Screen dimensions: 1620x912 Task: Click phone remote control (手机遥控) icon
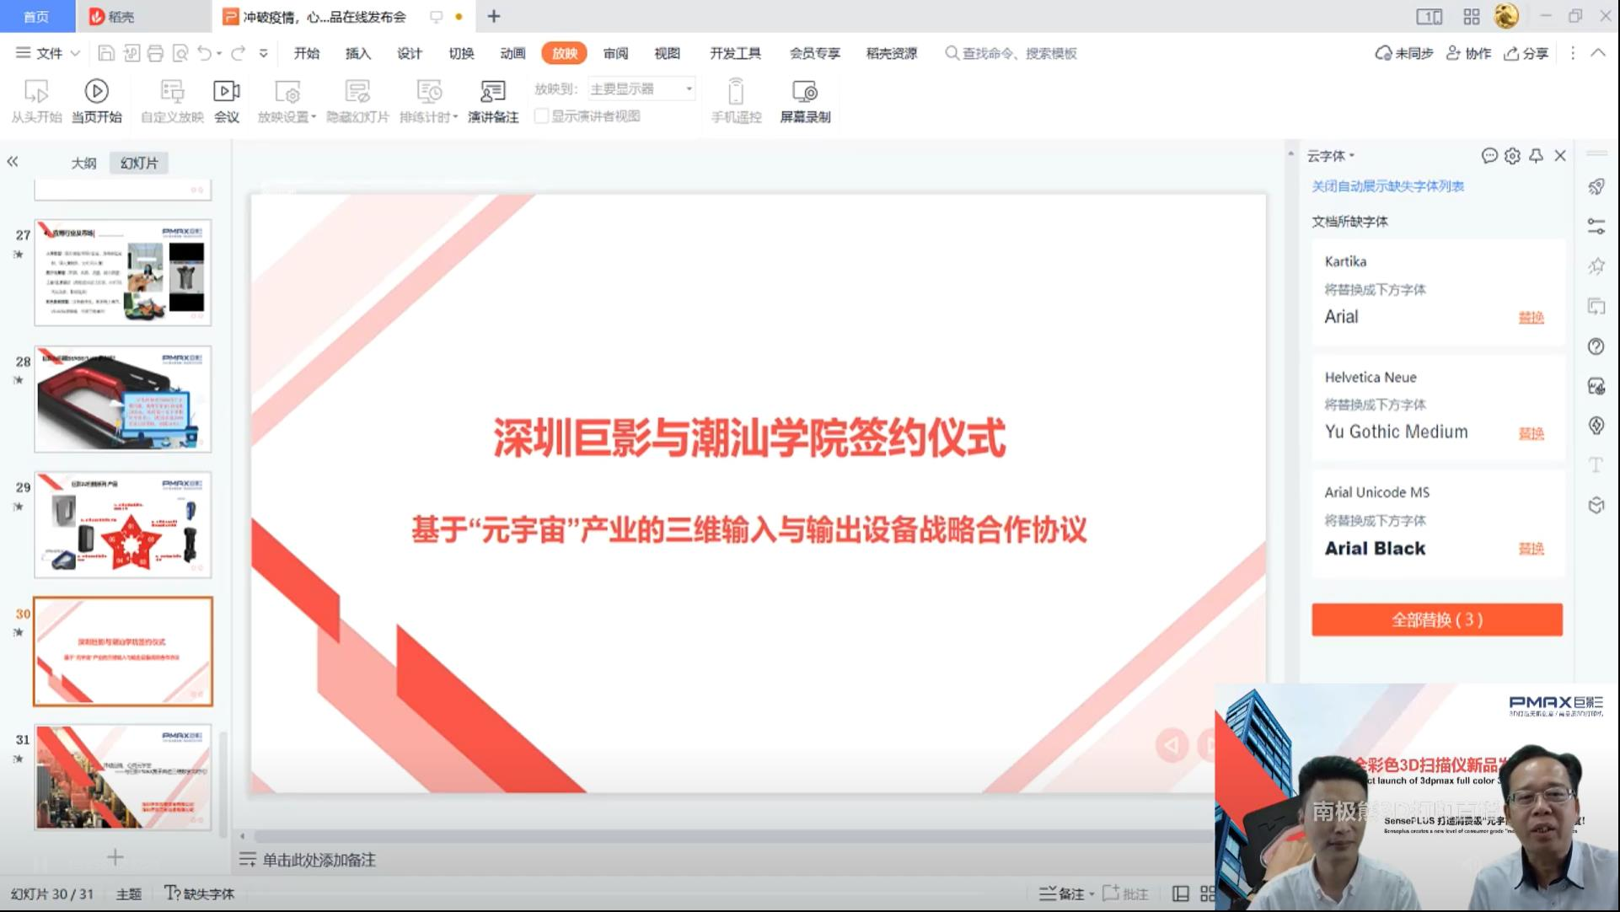click(x=736, y=101)
